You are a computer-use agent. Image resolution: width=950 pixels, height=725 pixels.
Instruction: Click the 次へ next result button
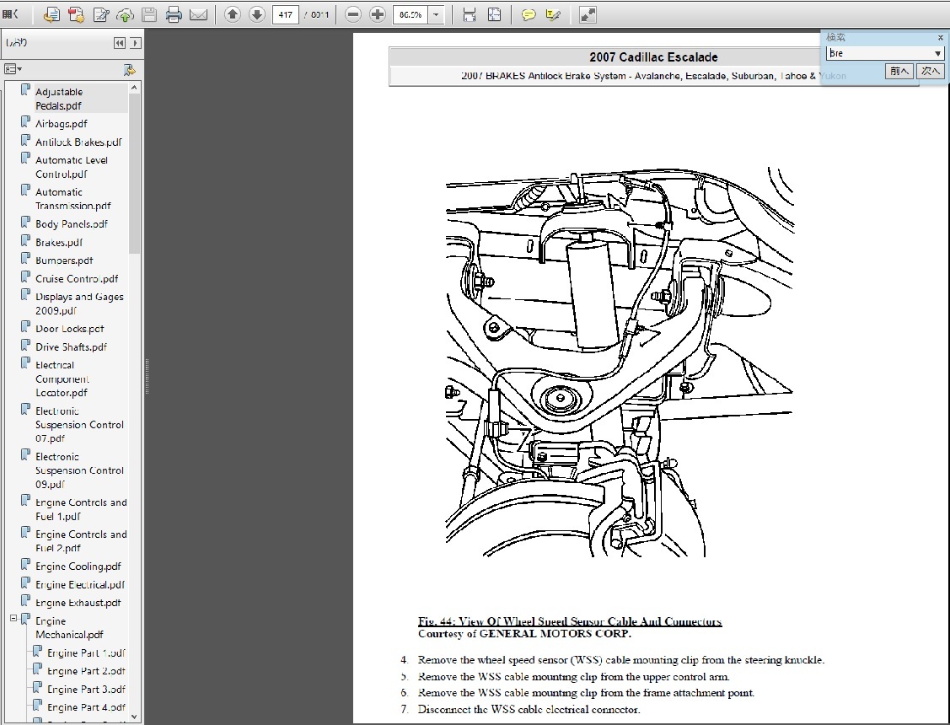click(x=930, y=72)
